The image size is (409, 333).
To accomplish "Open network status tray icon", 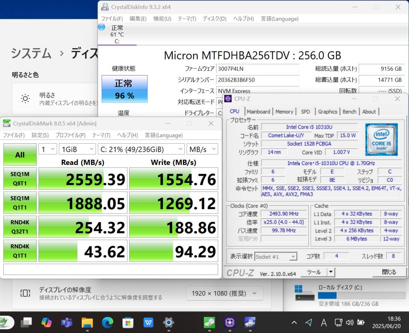I will pyautogui.click(x=338, y=322).
